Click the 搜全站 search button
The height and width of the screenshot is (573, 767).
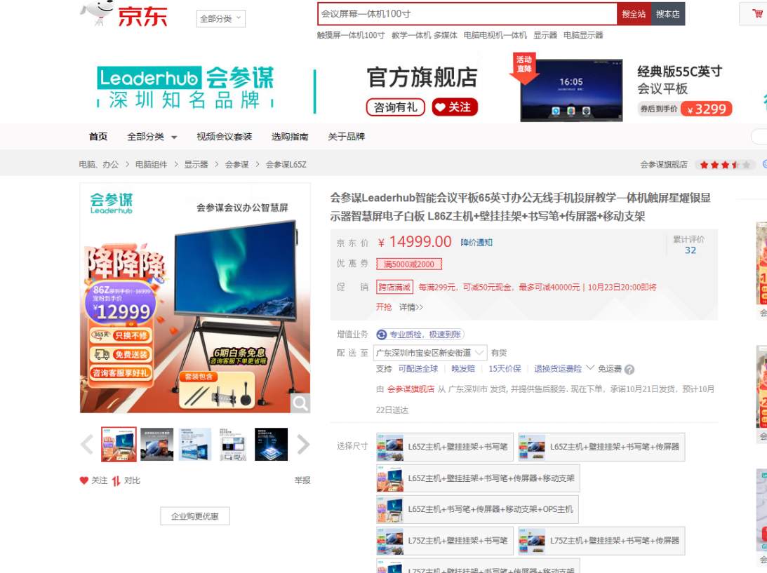[x=634, y=14]
